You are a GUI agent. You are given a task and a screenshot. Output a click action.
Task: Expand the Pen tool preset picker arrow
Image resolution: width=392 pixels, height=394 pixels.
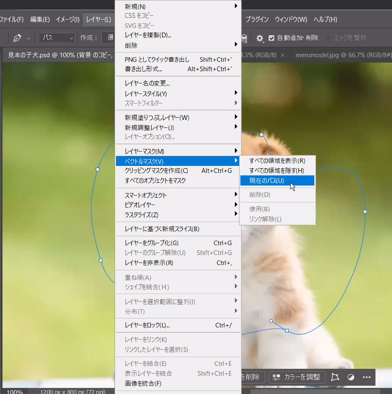click(x=29, y=38)
